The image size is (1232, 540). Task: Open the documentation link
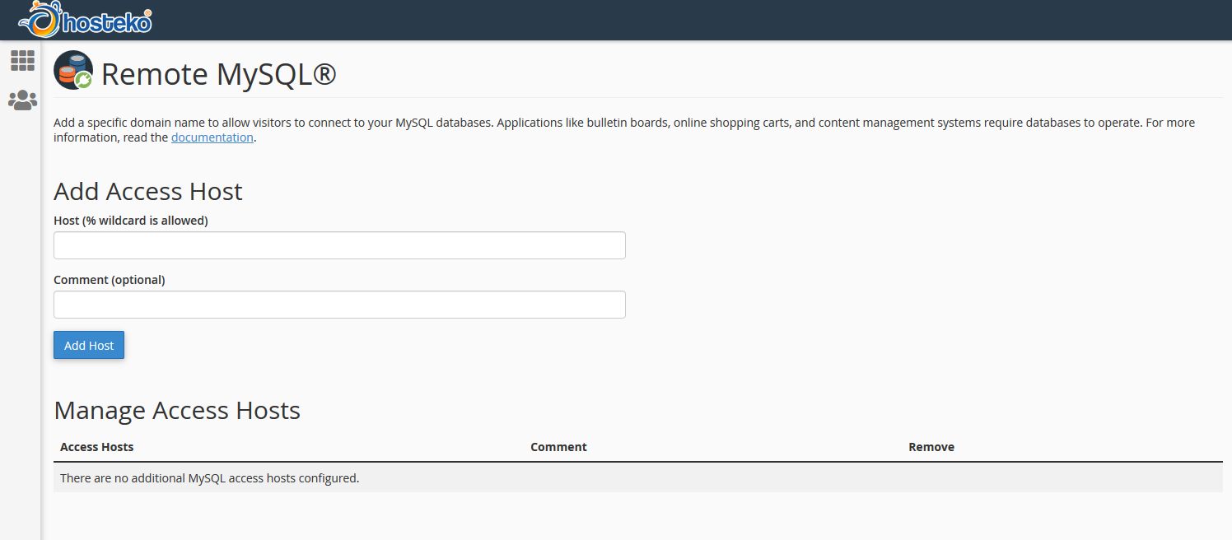212,137
